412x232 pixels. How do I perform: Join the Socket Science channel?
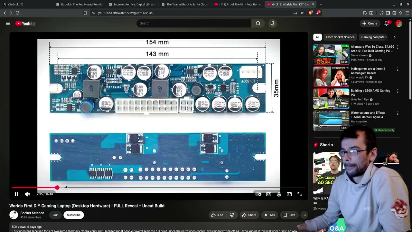55,215
